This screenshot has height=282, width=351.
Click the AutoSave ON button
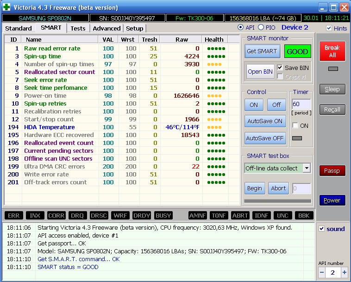[x=264, y=121]
